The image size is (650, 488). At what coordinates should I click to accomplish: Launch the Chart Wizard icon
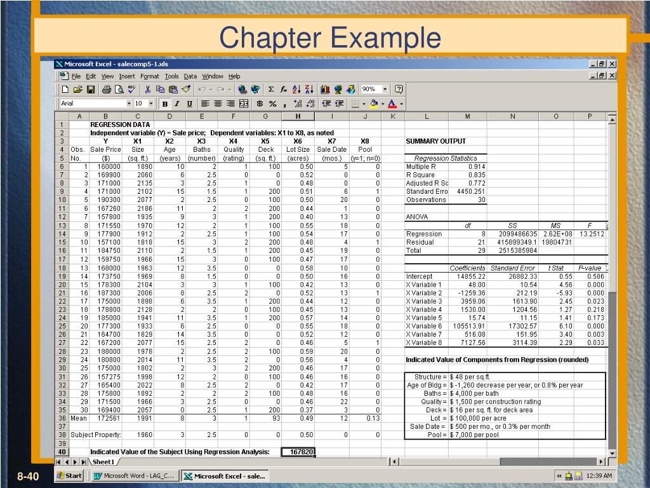point(326,89)
